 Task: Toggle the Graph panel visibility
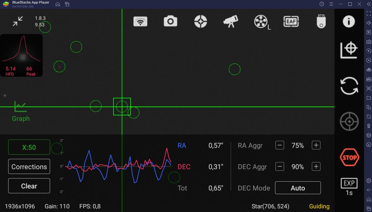(x=21, y=111)
